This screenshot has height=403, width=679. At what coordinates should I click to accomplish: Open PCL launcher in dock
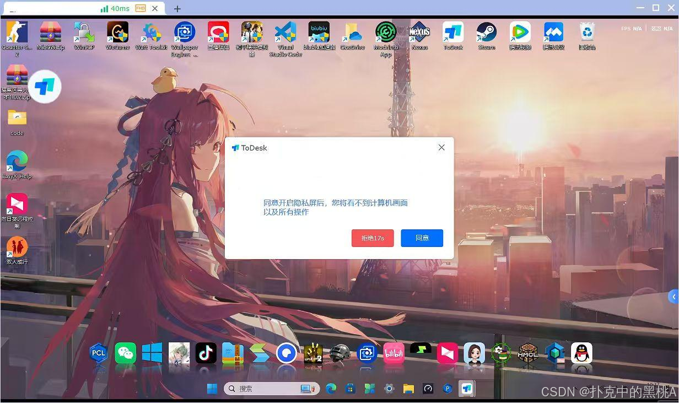pos(99,353)
